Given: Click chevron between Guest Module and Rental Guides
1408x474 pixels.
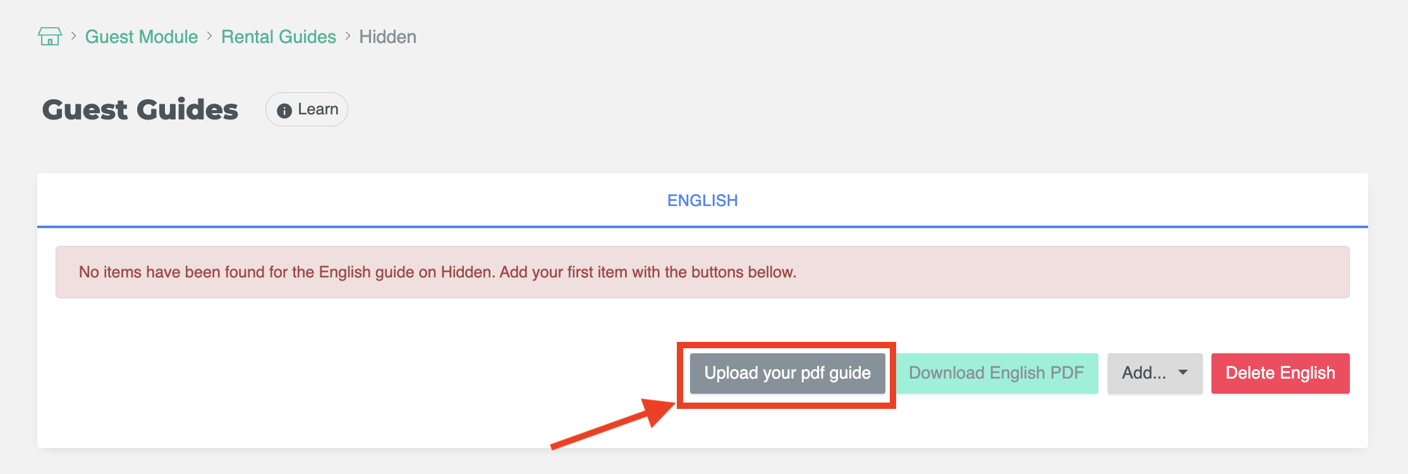Looking at the screenshot, I should pyautogui.click(x=209, y=36).
